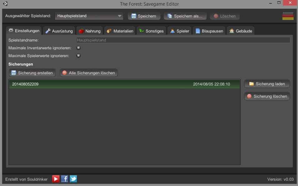Open the Nahrung tab with apple icon
This screenshot has height=186, width=298.
[x=89, y=31]
